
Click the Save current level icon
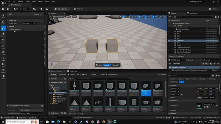point(3,9)
